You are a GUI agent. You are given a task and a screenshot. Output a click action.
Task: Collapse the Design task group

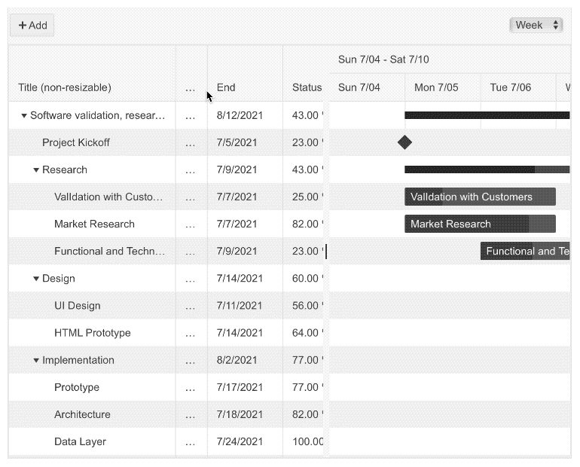point(36,279)
